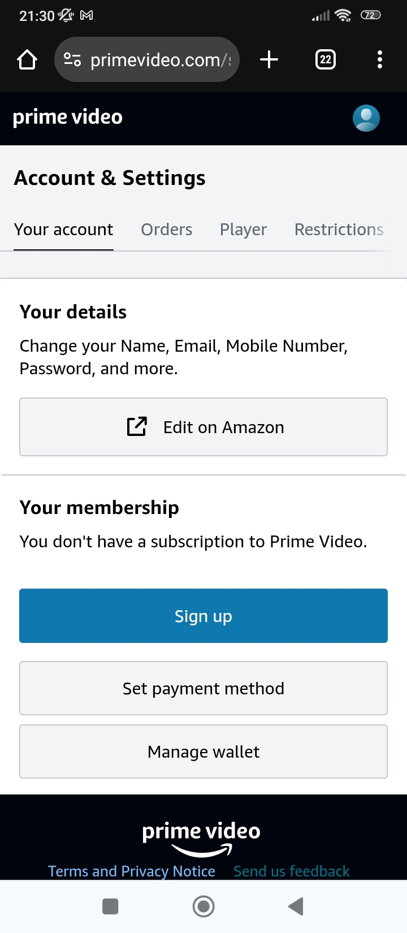Open recent apps with square button
Image resolution: width=407 pixels, height=933 pixels.
tap(110, 906)
